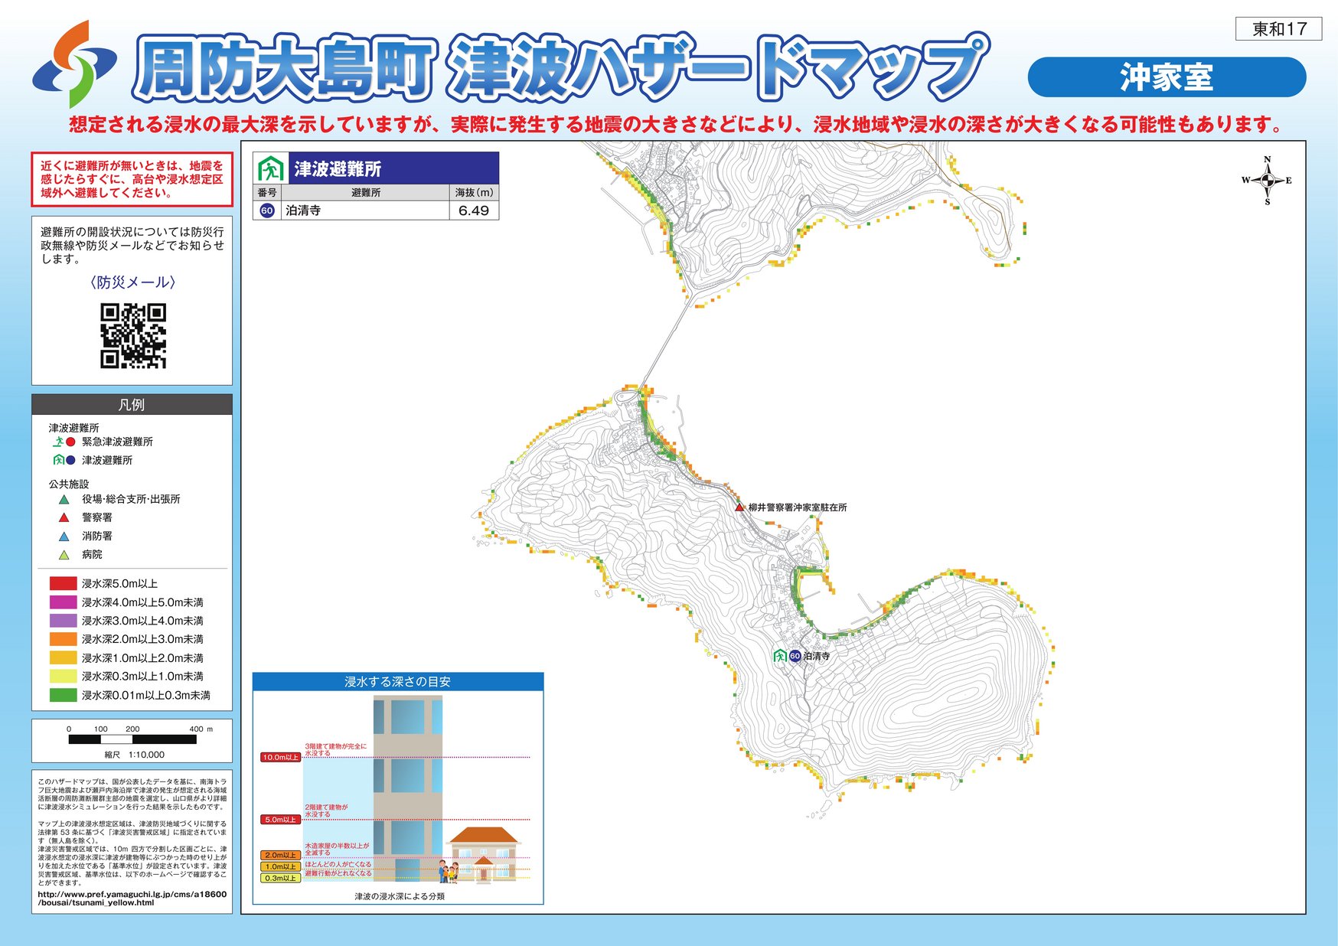Click the amber swatch 1.0m以上2.0m未満

[64, 657]
